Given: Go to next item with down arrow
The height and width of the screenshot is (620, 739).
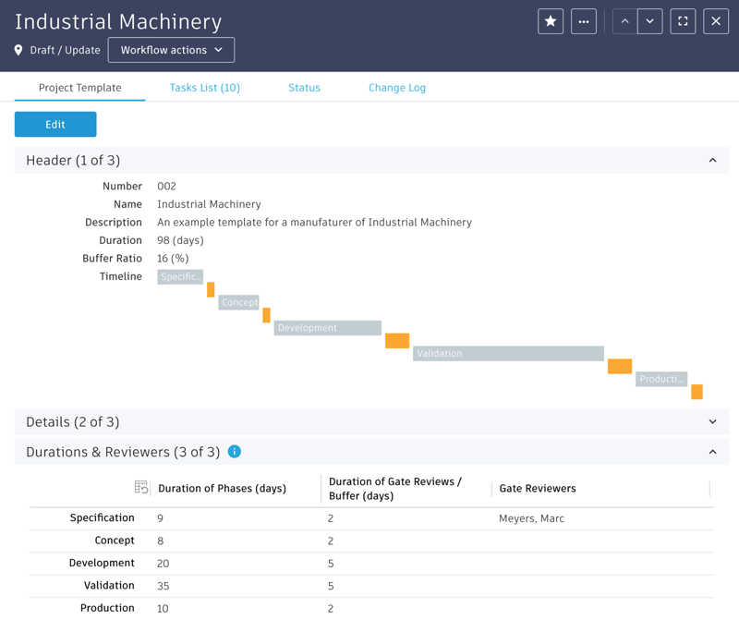Looking at the screenshot, I should (649, 21).
